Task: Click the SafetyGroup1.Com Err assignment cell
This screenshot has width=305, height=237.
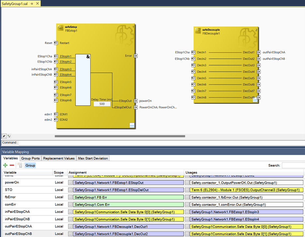Action: tap(128, 204)
